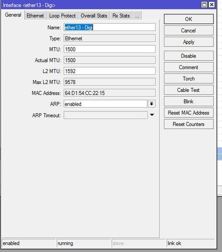
Task: Click into the MTU input field
Action: [109, 49]
